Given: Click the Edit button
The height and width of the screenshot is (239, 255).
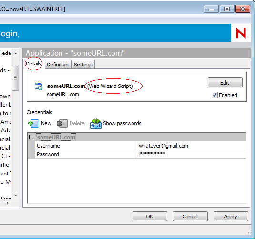Looking at the screenshot, I should pyautogui.click(x=225, y=83).
